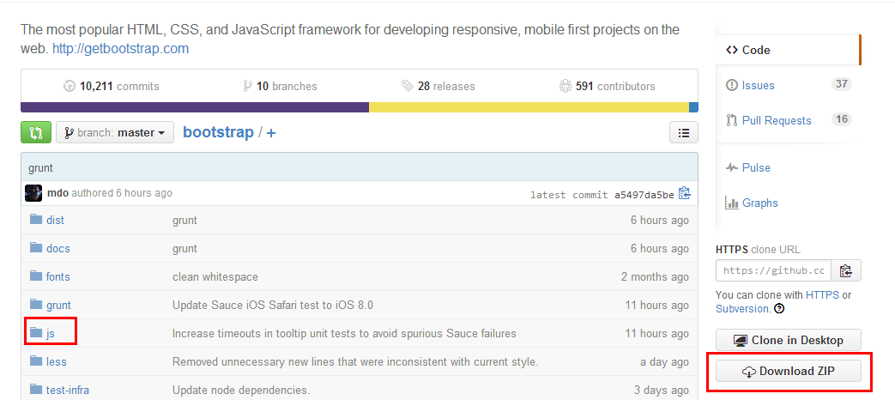Click the branches fork icon
895x400 pixels.
coord(247,86)
